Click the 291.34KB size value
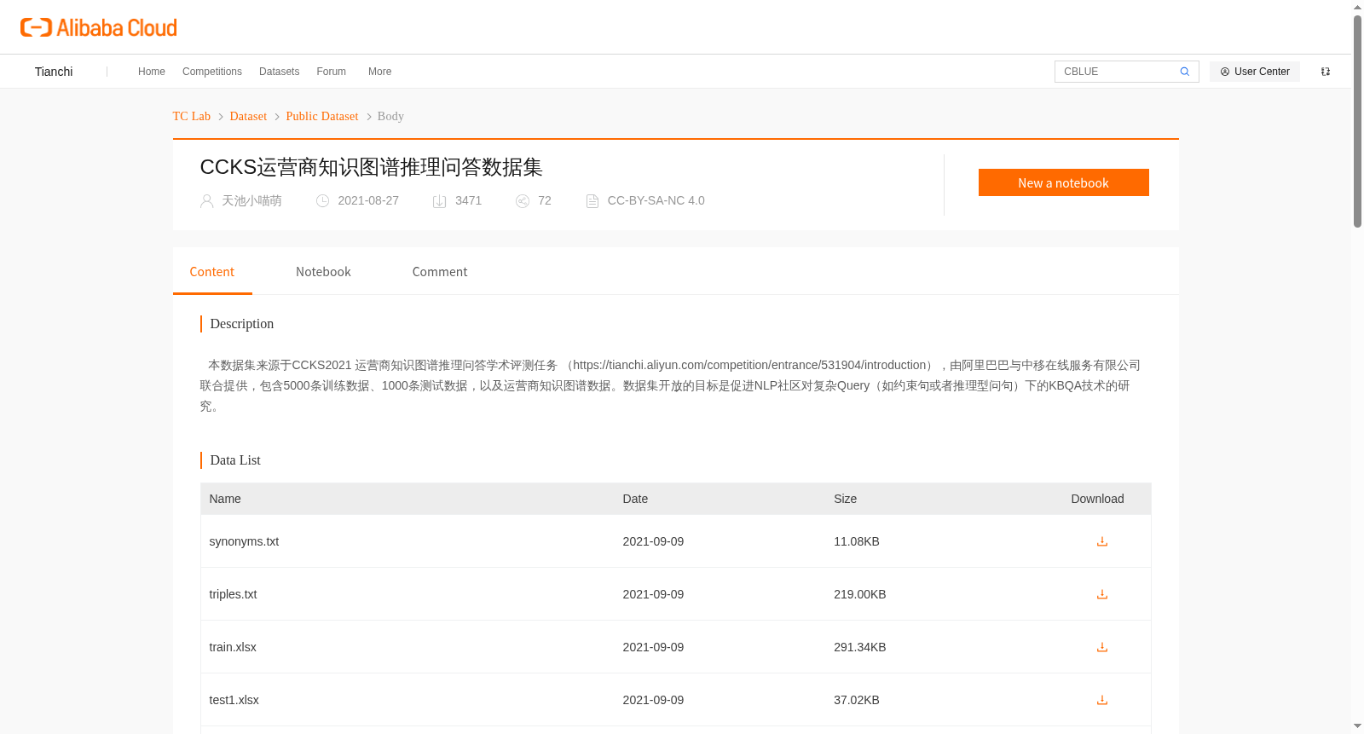This screenshot has width=1364, height=734. tap(860, 647)
